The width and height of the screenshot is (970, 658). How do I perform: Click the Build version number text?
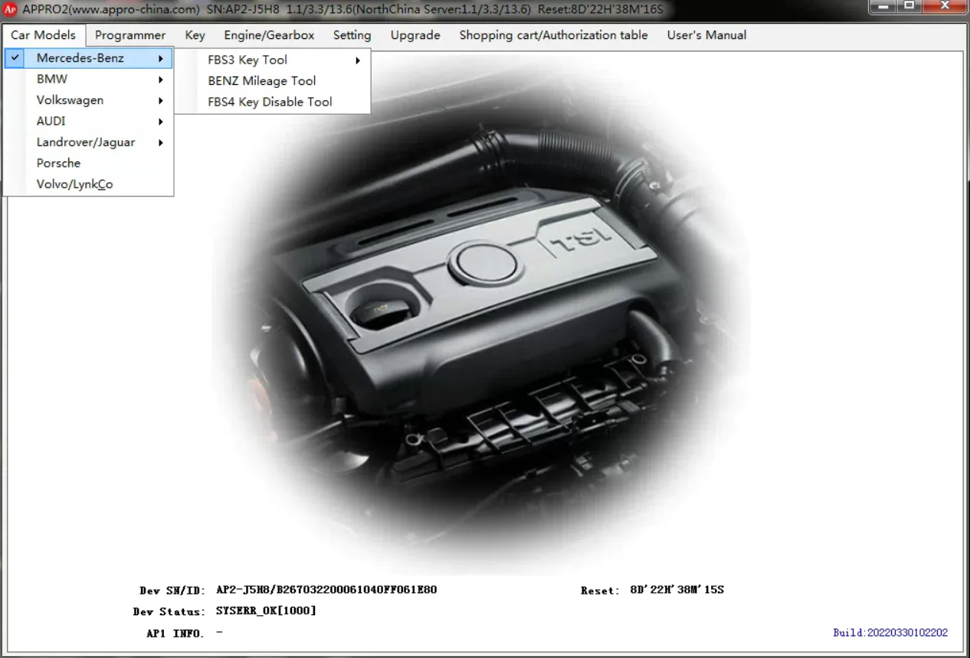(890, 633)
